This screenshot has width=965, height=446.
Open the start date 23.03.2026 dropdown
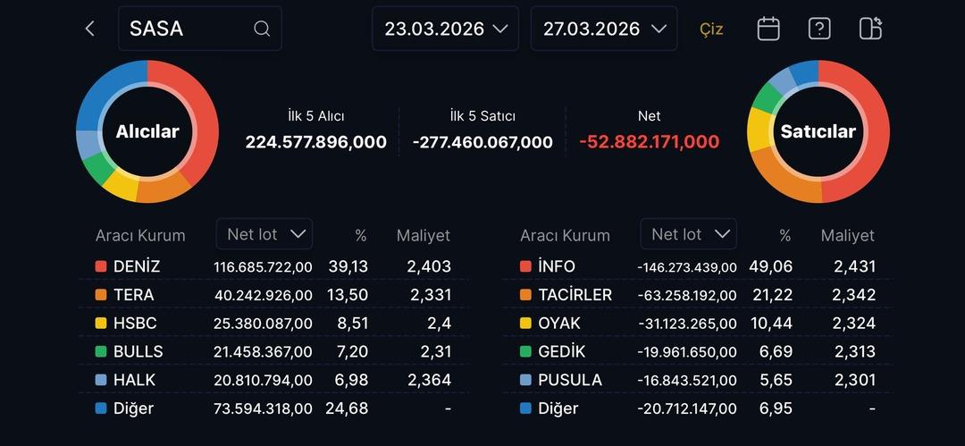pos(446,29)
